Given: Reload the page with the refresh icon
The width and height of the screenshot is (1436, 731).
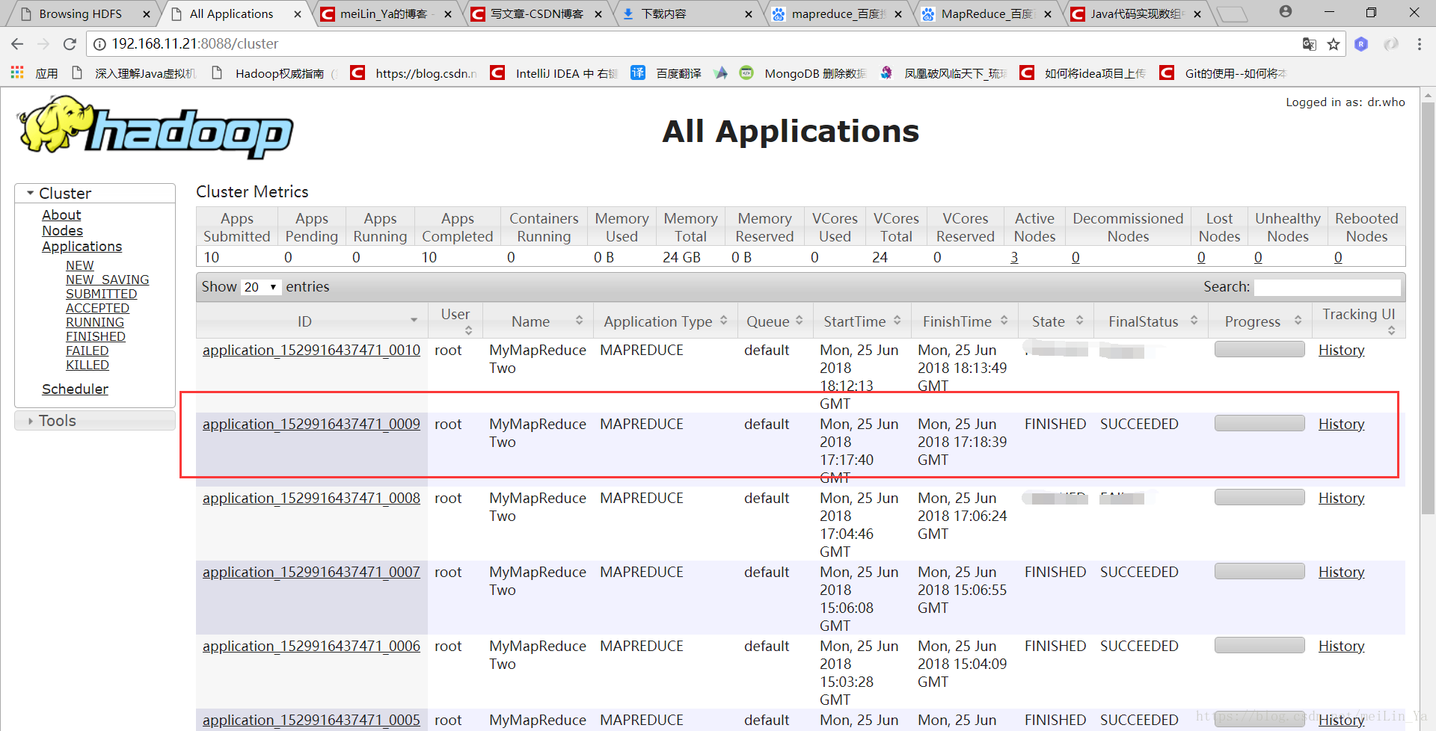Looking at the screenshot, I should (x=70, y=44).
